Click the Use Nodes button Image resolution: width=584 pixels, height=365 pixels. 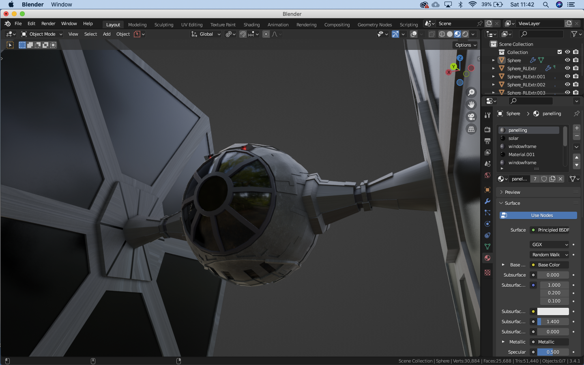(x=538, y=215)
